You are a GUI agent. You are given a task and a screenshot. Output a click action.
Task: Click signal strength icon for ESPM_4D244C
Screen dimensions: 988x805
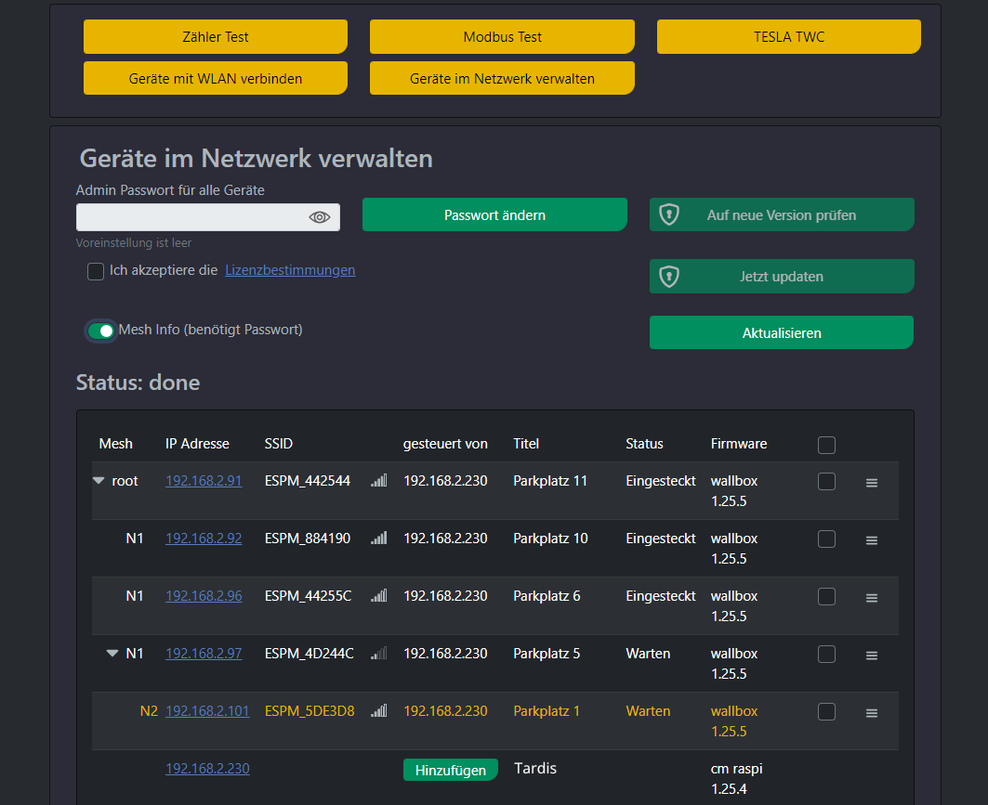[378, 654]
